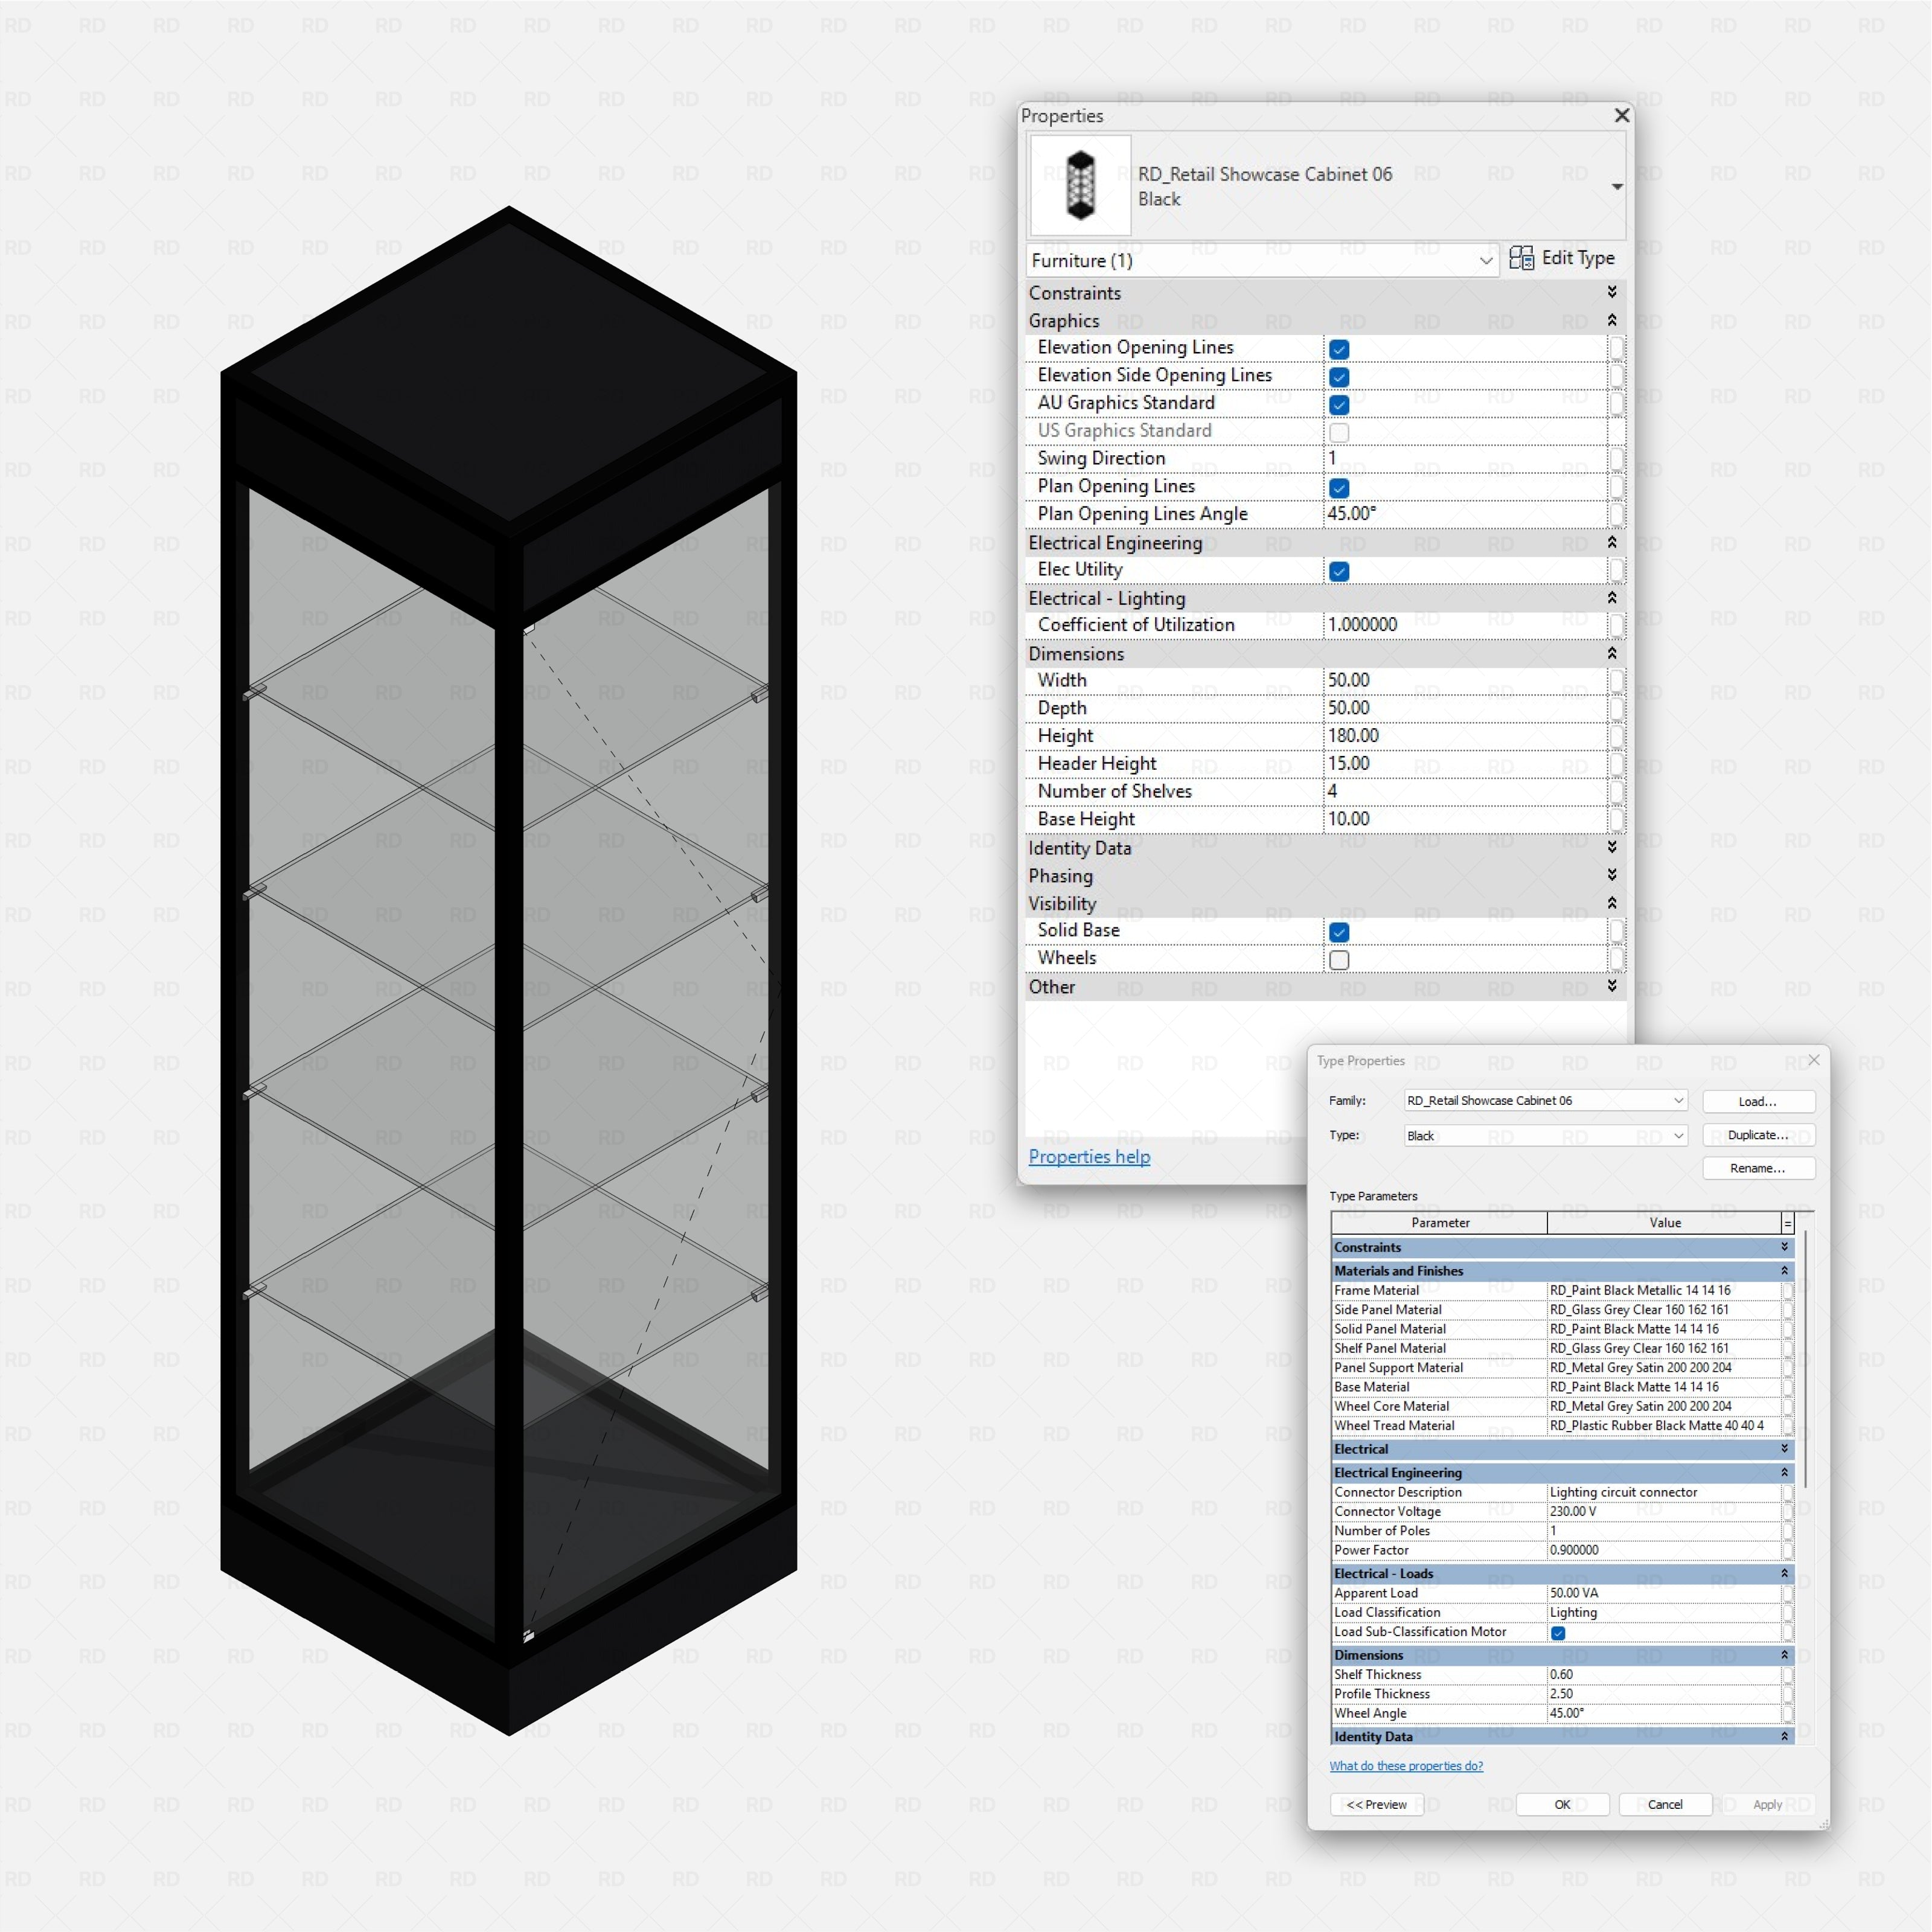Collapse Materials and Finishes section
The image size is (1932, 1932).
(x=1784, y=1271)
